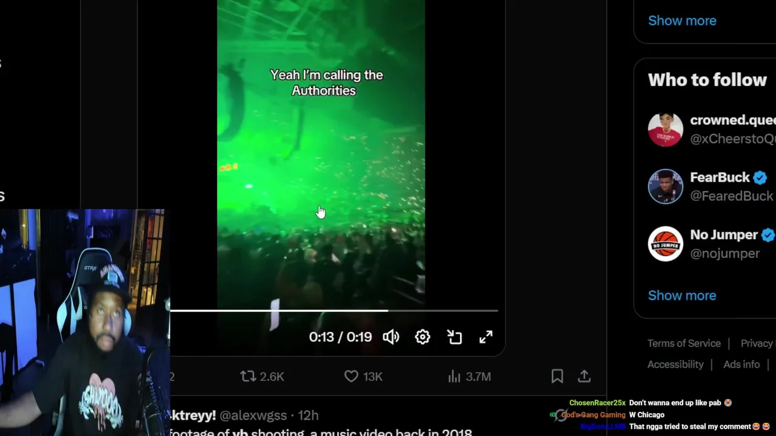Seek the video progress bar
Viewport: 776px width, 436px height.
coord(334,311)
